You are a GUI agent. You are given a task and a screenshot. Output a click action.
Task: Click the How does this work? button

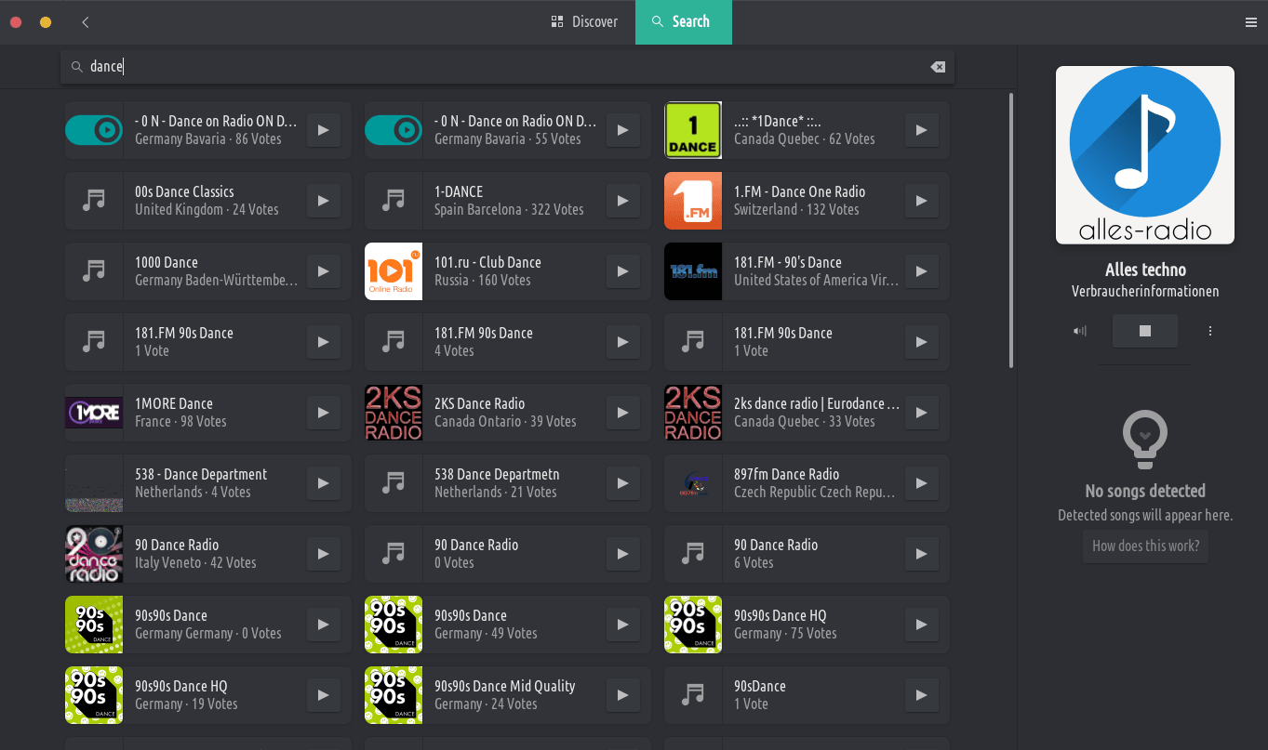click(x=1145, y=546)
